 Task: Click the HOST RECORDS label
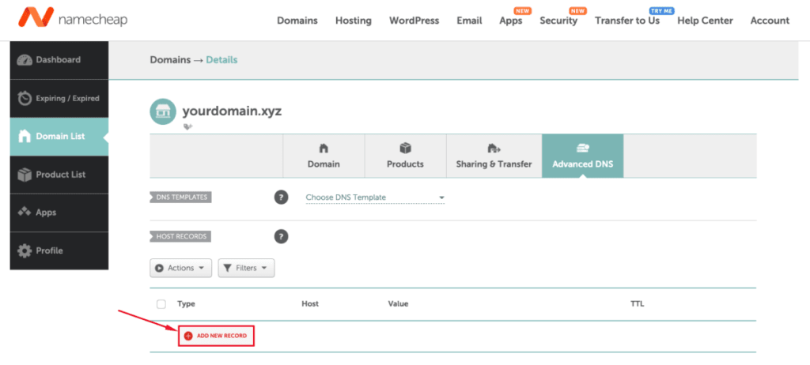pyautogui.click(x=181, y=236)
